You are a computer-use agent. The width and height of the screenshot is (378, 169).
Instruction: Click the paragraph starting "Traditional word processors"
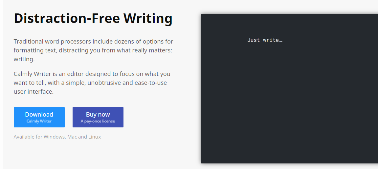pyautogui.click(x=93, y=50)
